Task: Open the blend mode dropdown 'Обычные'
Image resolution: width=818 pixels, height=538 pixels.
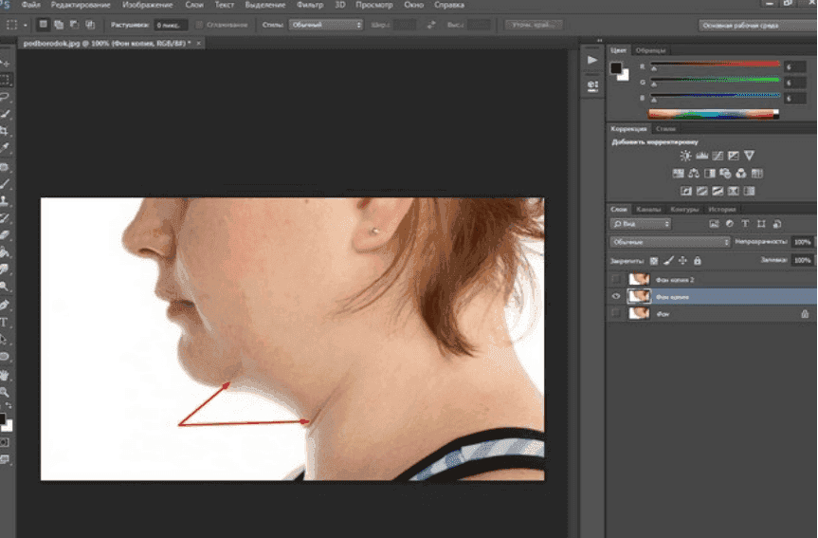Action: [670, 242]
